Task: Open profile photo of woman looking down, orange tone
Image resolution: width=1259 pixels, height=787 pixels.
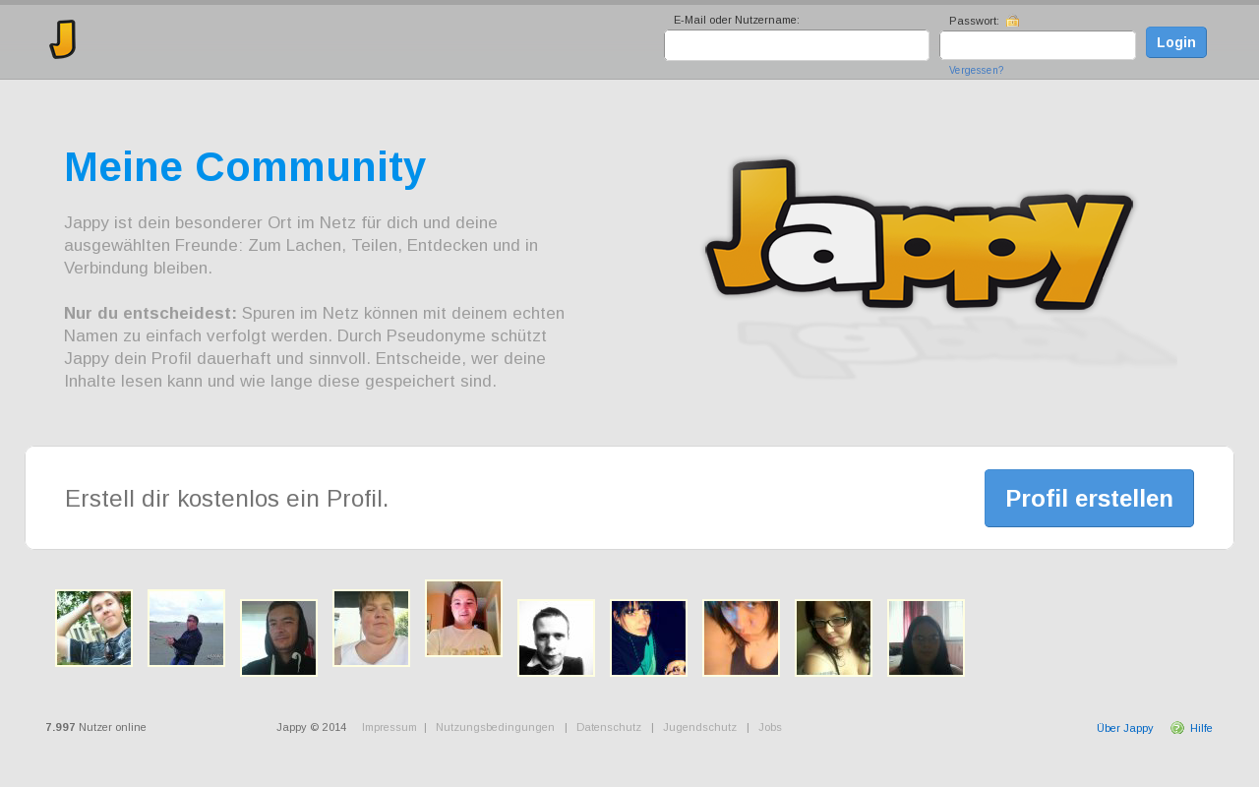Action: point(742,638)
